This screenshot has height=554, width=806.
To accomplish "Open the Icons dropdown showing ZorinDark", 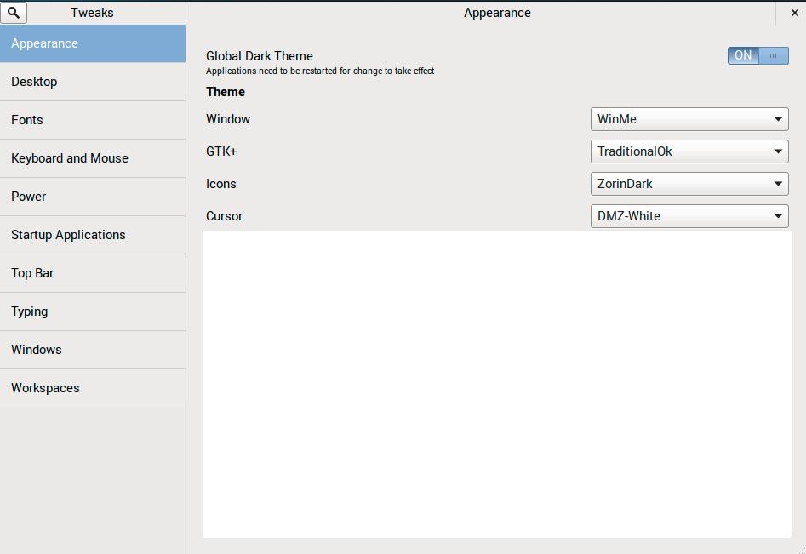I will 689,184.
